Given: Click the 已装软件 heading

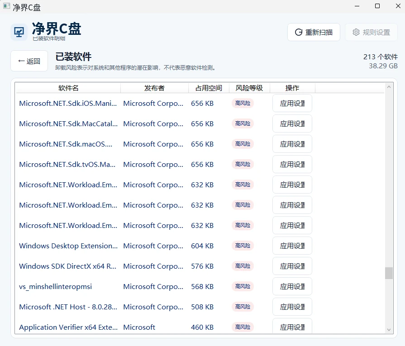Looking at the screenshot, I should point(73,57).
